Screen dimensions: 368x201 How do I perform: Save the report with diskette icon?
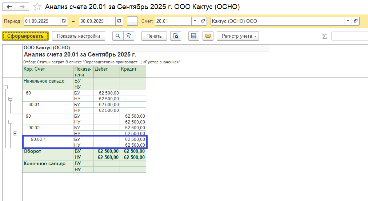(194, 36)
